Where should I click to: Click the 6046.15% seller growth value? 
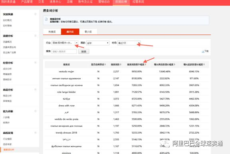[x=194, y=71]
